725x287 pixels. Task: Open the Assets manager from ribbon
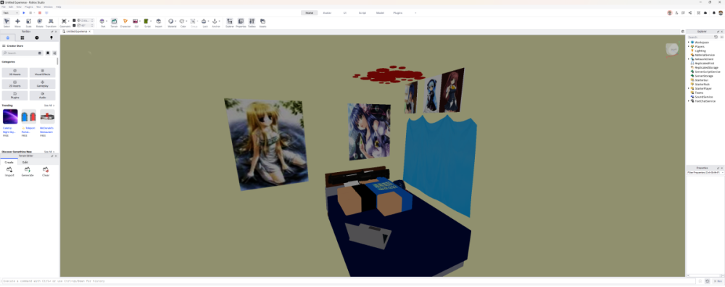[262, 23]
